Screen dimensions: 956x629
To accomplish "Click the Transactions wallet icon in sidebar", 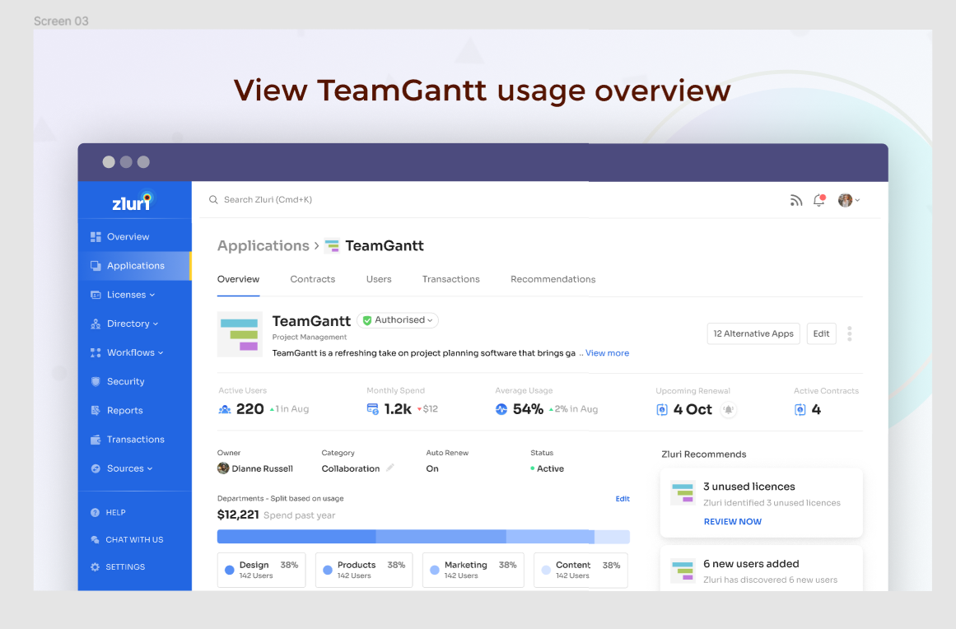I will tap(96, 440).
